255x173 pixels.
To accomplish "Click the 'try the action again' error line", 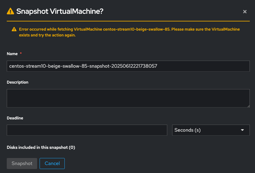I will click(47, 35).
